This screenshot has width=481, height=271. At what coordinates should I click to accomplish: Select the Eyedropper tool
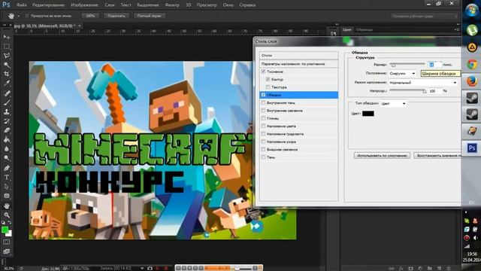coord(7,84)
